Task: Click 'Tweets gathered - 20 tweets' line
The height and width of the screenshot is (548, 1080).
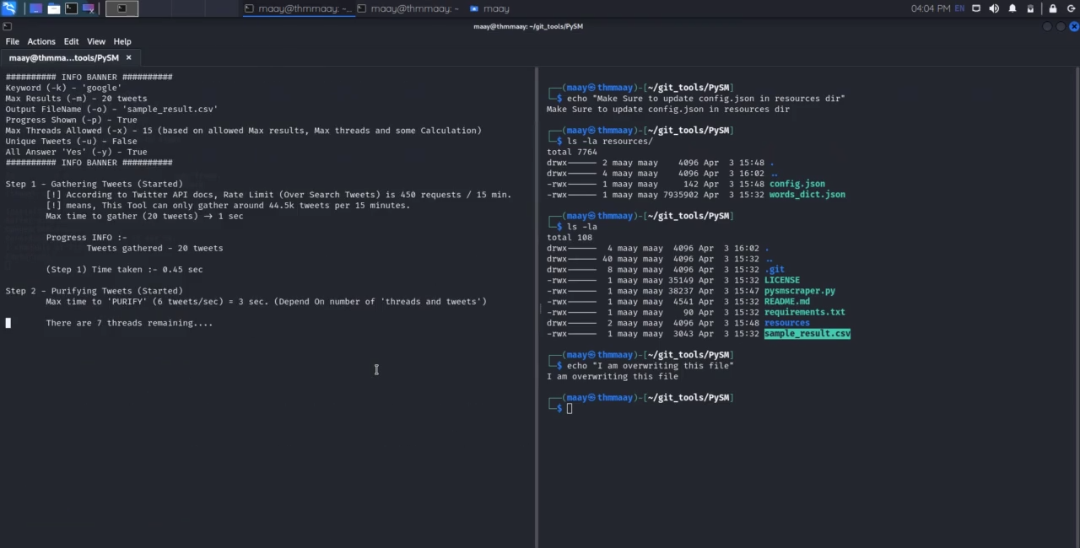Action: tap(154, 248)
